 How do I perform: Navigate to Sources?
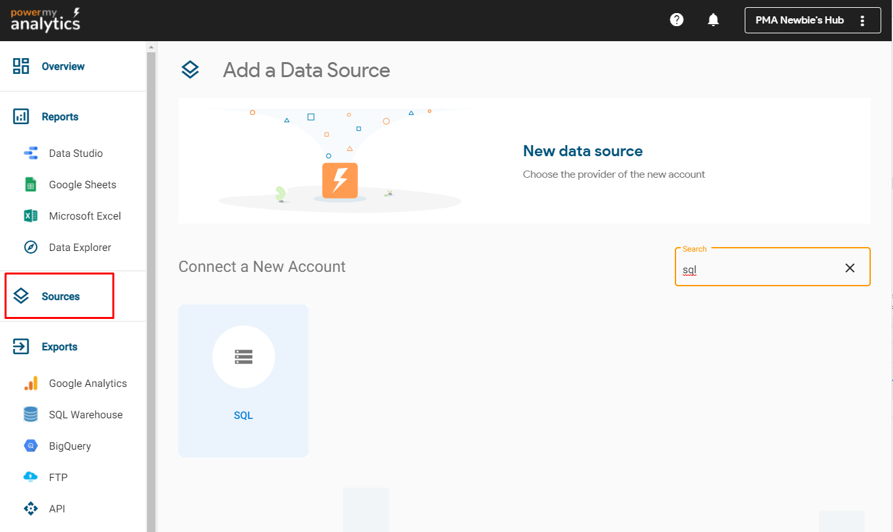[x=60, y=297]
